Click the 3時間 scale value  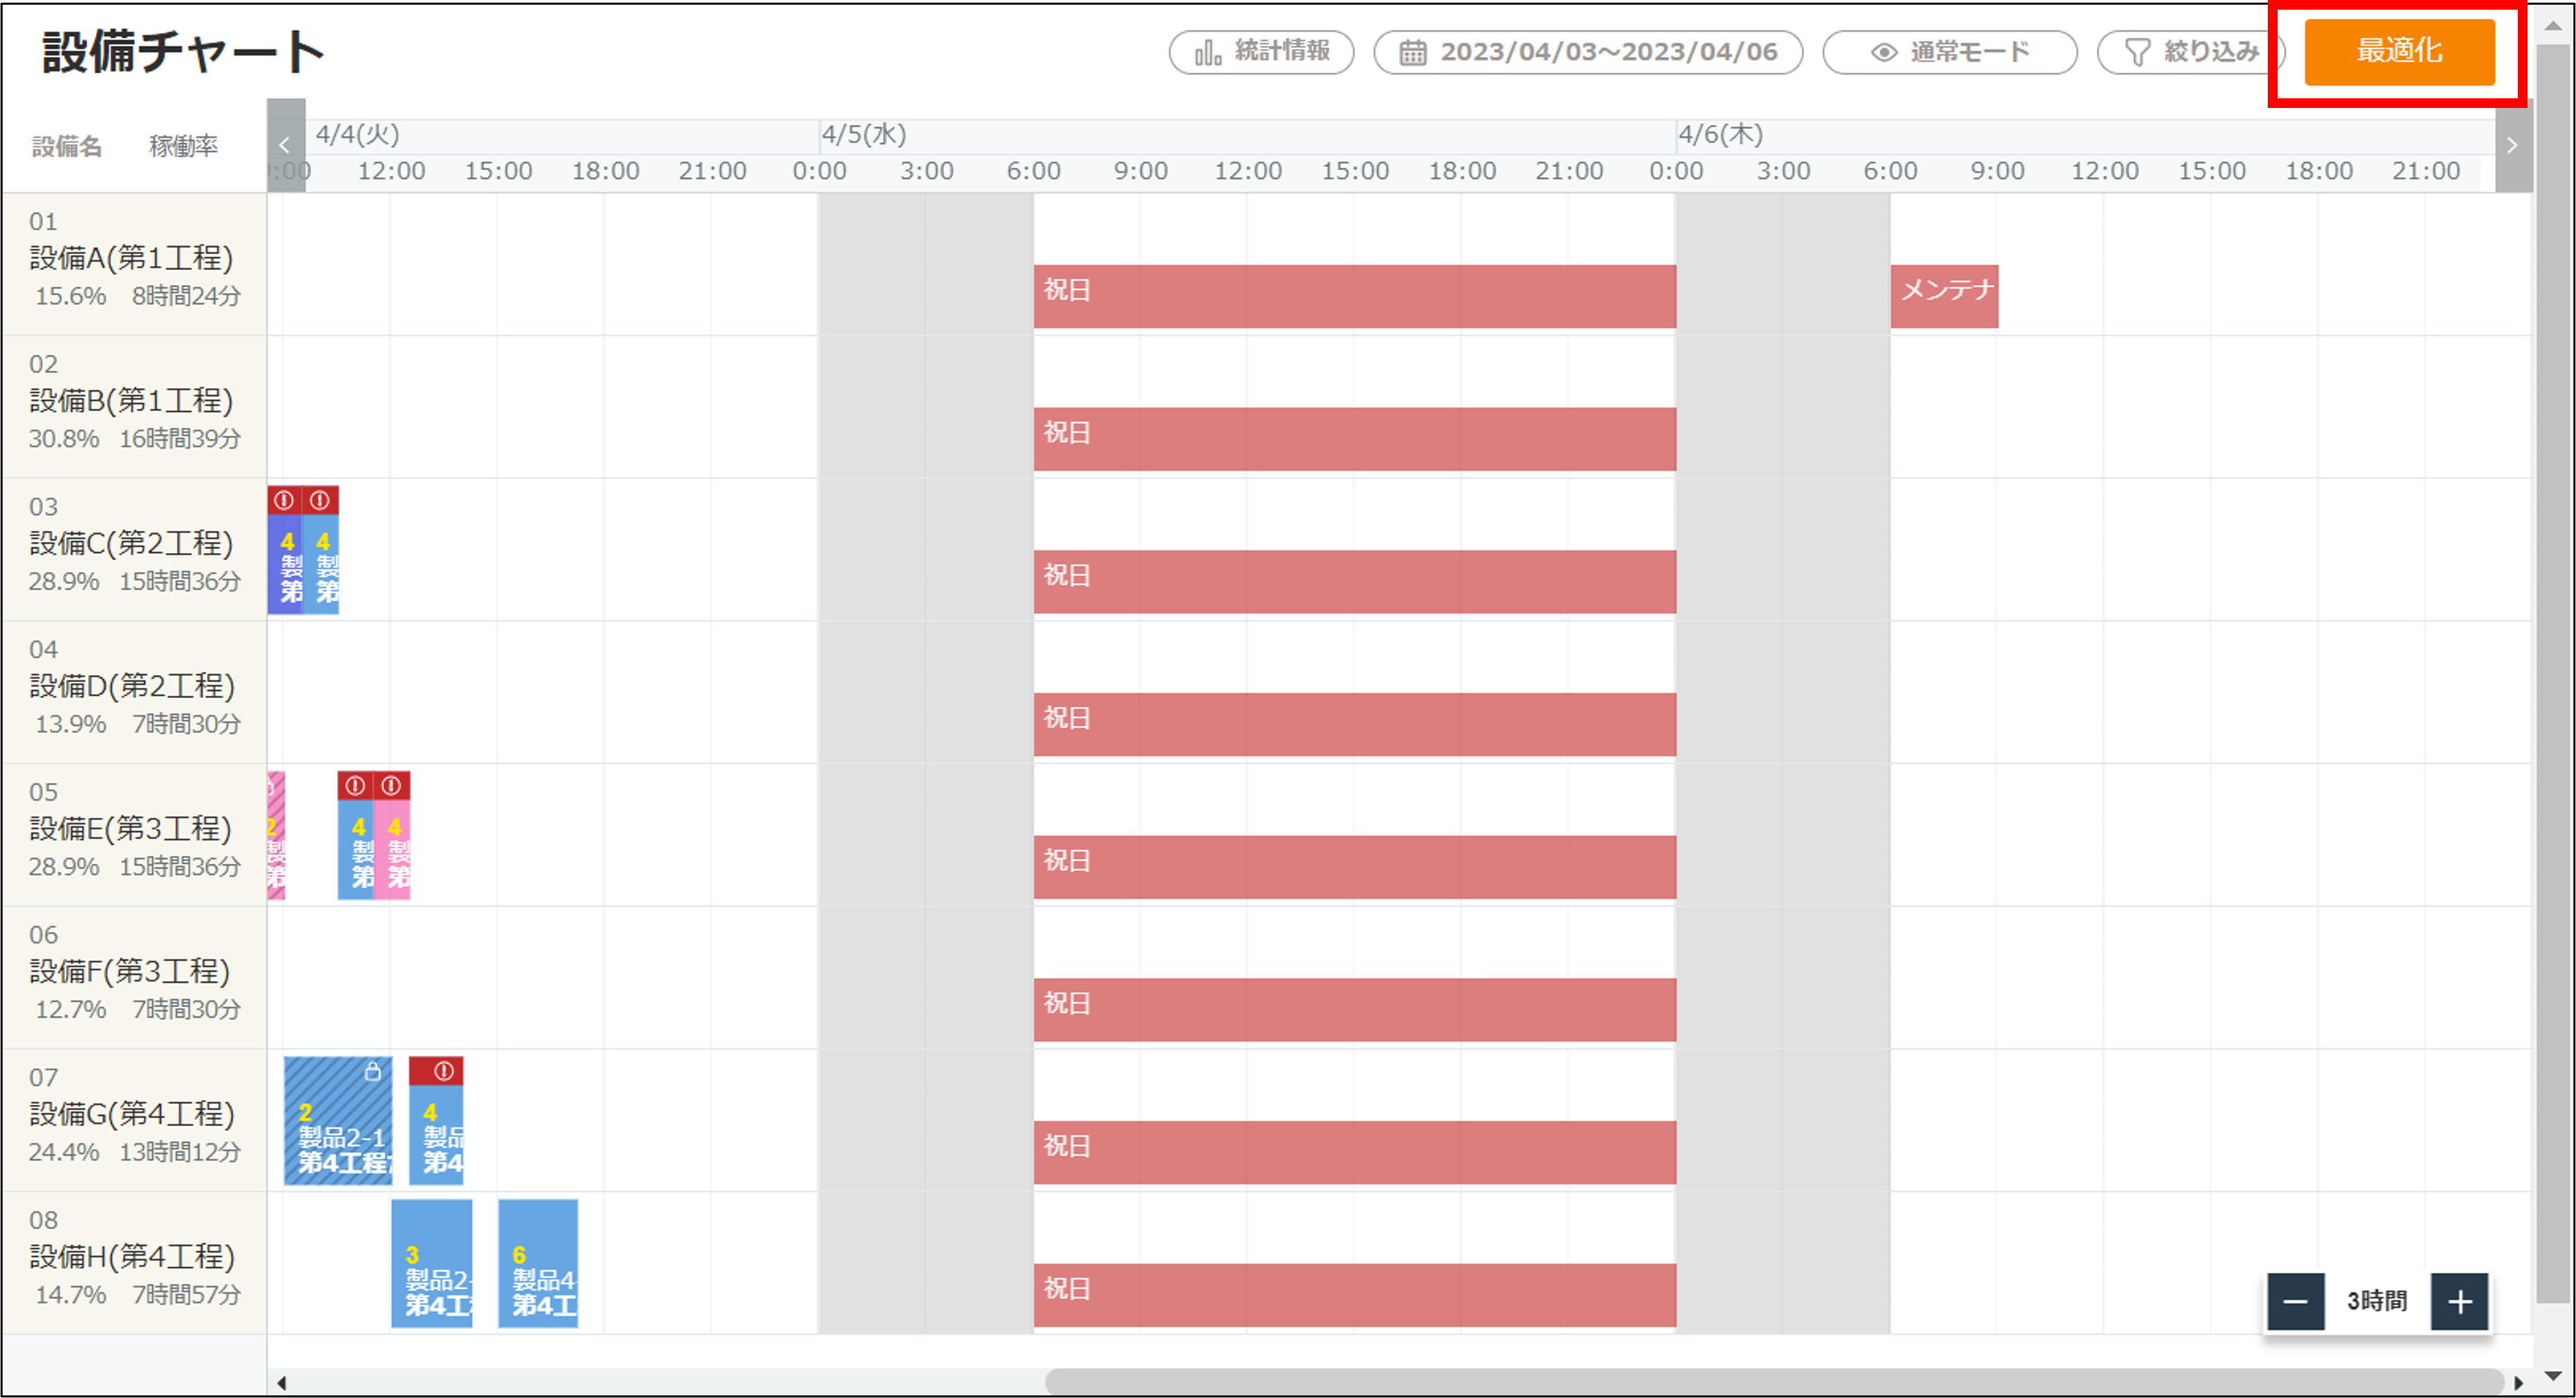click(2377, 1301)
